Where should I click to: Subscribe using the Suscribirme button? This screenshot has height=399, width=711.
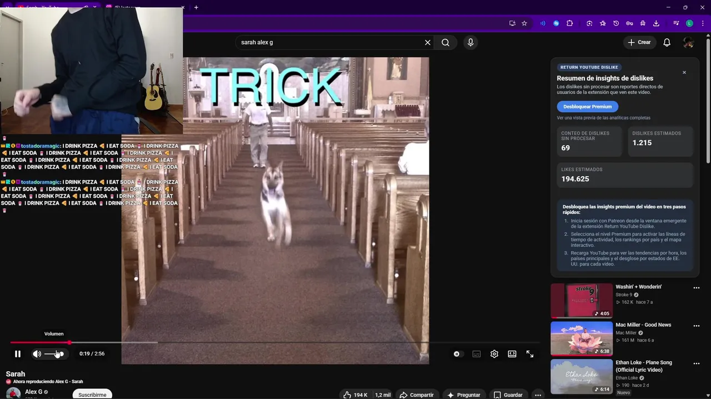pos(92,395)
